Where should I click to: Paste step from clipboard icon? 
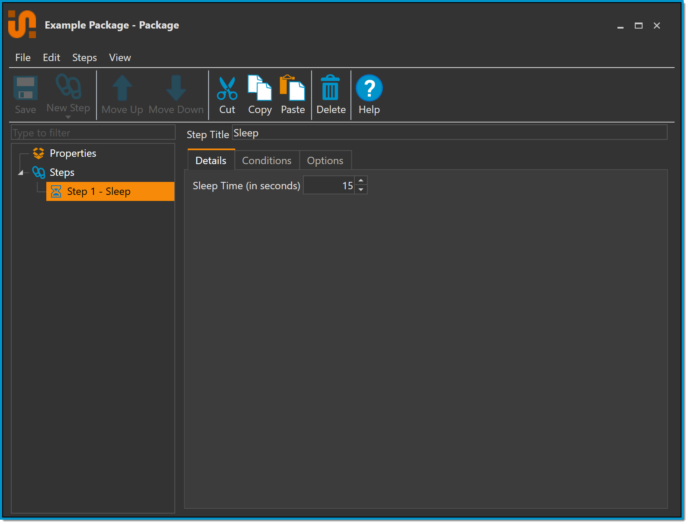tap(293, 88)
